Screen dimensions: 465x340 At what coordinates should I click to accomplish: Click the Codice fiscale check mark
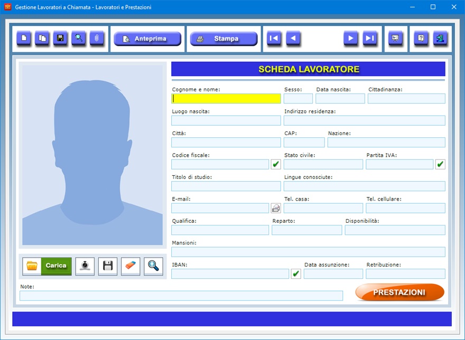[276, 164]
